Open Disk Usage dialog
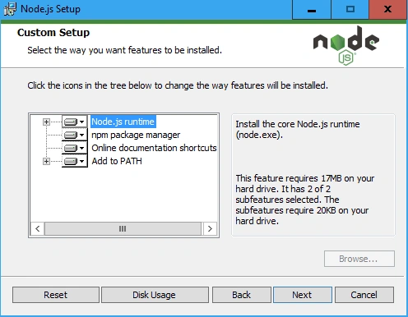The image size is (408, 317). pos(155,295)
